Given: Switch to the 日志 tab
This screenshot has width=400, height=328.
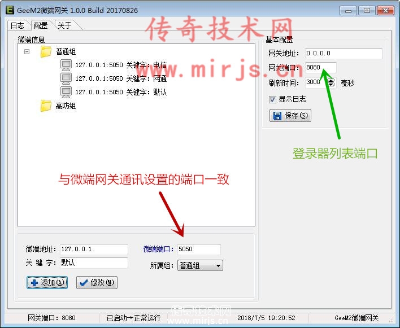Looking at the screenshot, I should coord(17,25).
